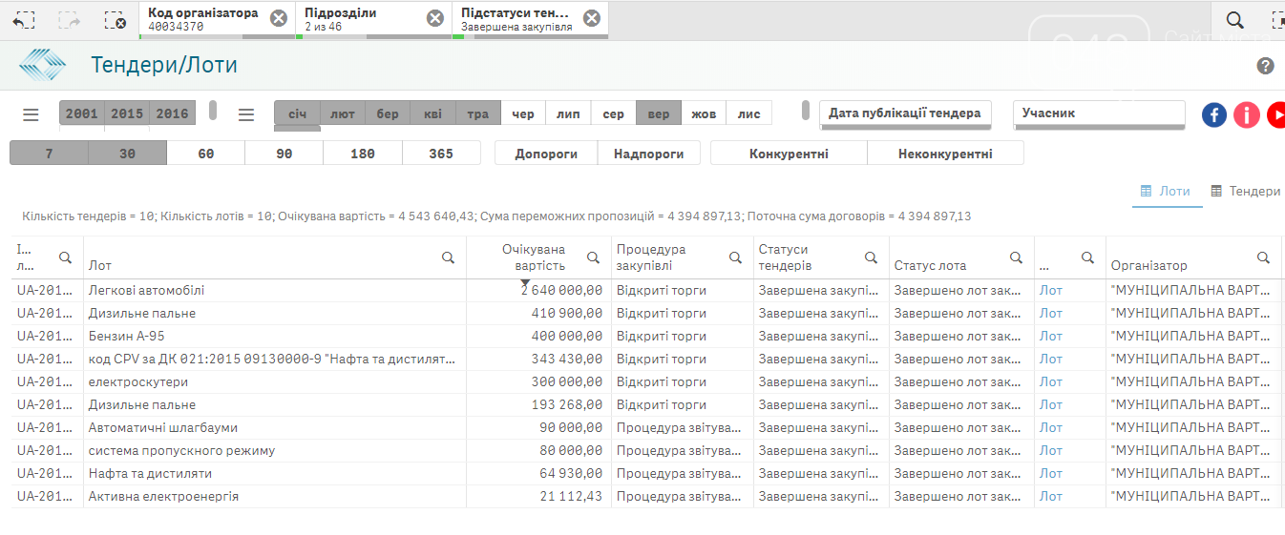Screen dimensions: 1285x535
Task: Search in Очікувана вартість column
Action: coord(593,257)
